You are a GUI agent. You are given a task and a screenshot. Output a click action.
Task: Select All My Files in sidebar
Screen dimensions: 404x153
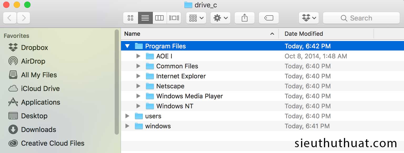pyautogui.click(x=33, y=75)
